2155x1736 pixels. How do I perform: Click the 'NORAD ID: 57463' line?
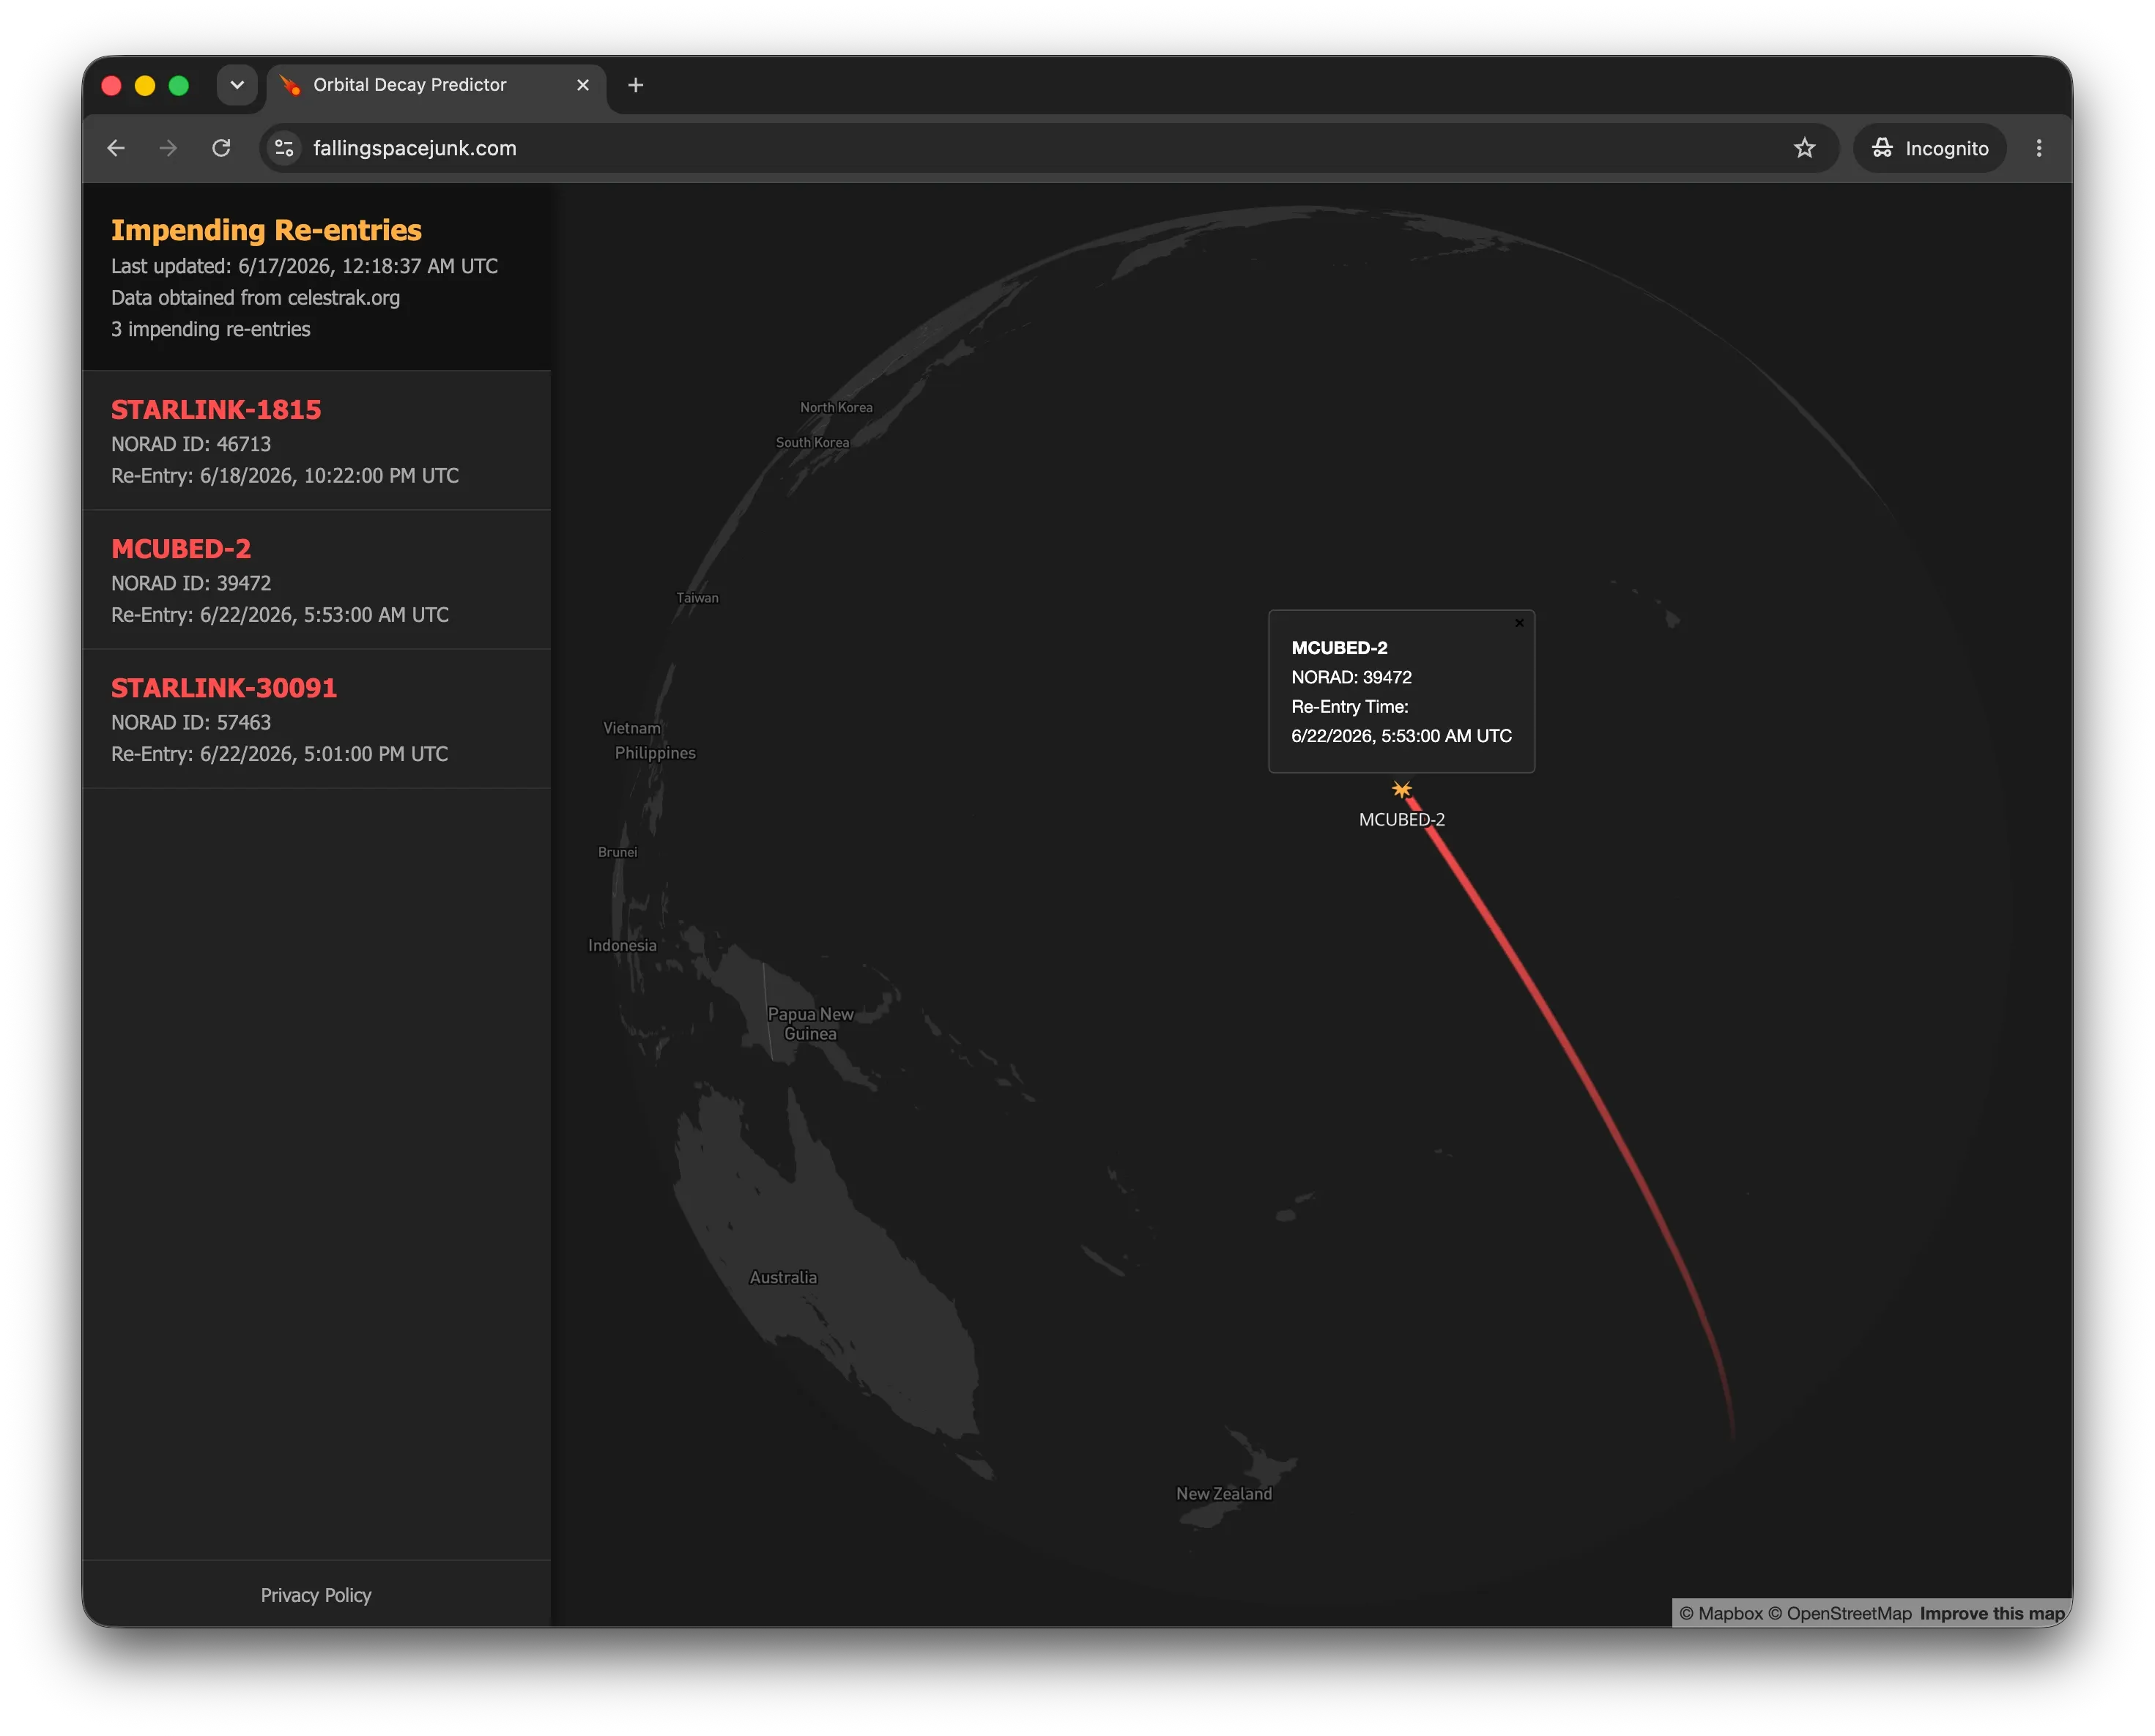coord(191,722)
